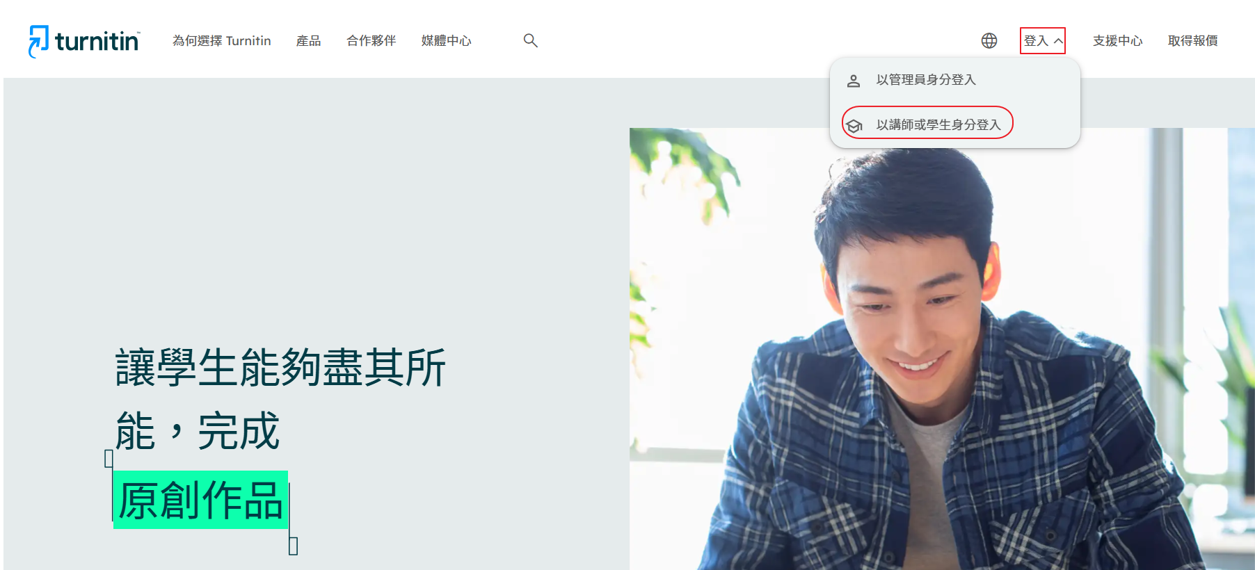Viewport: 1255px width, 570px height.
Task: Click the globe language selector icon
Action: click(x=989, y=41)
